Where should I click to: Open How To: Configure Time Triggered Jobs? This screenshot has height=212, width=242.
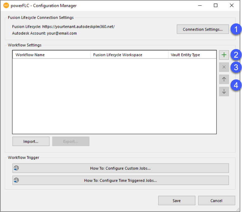pos(120,180)
